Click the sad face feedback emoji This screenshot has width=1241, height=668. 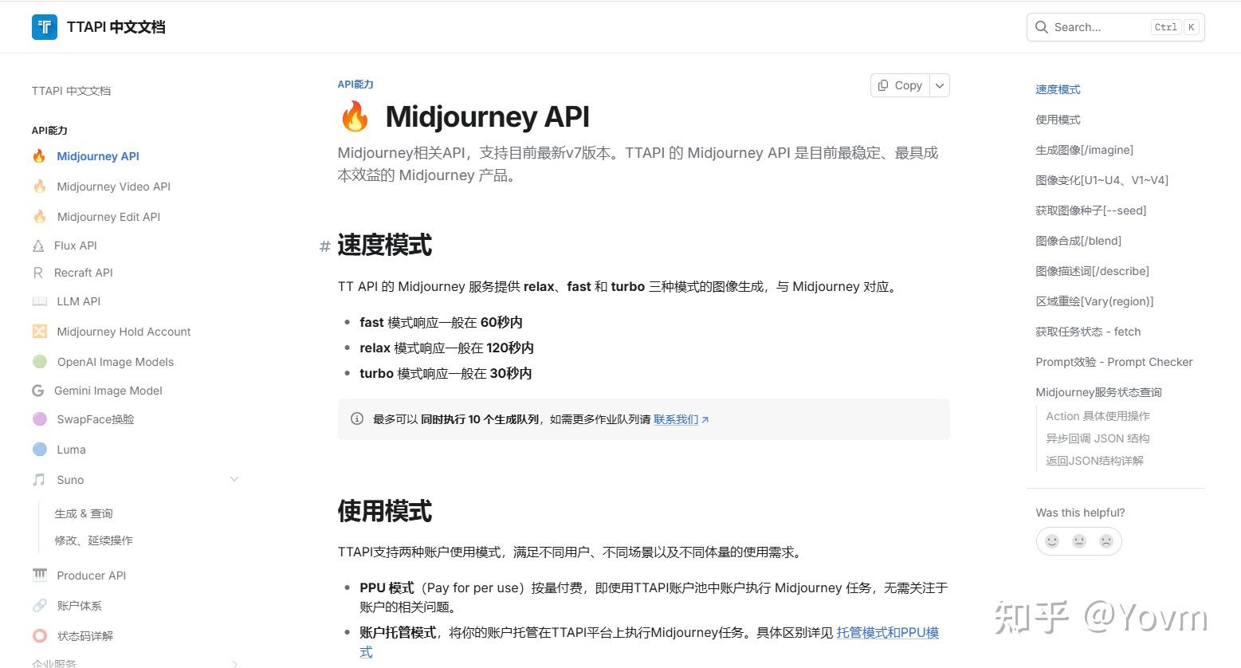[x=1106, y=540]
